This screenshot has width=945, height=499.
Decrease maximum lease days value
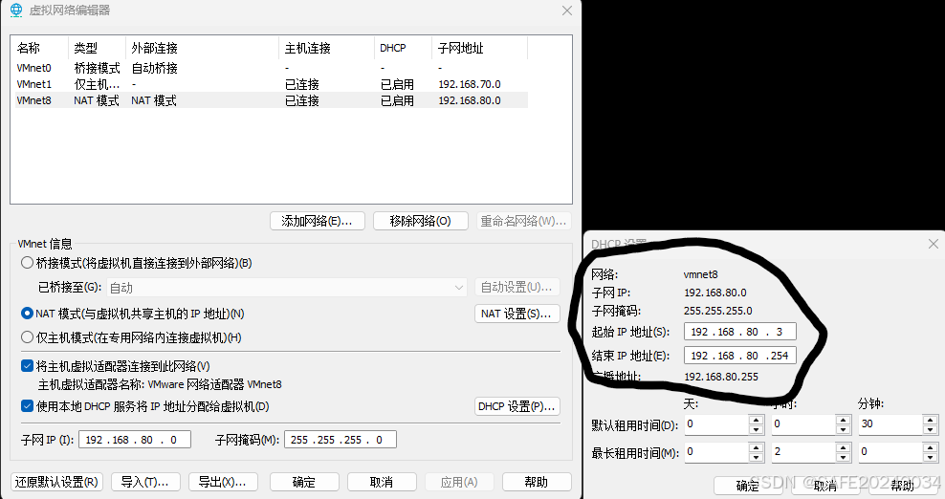757,457
